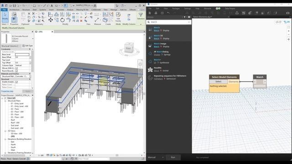Click the Rotate tool icon in Modify panel
The image size is (292, 164).
coord(63,20)
